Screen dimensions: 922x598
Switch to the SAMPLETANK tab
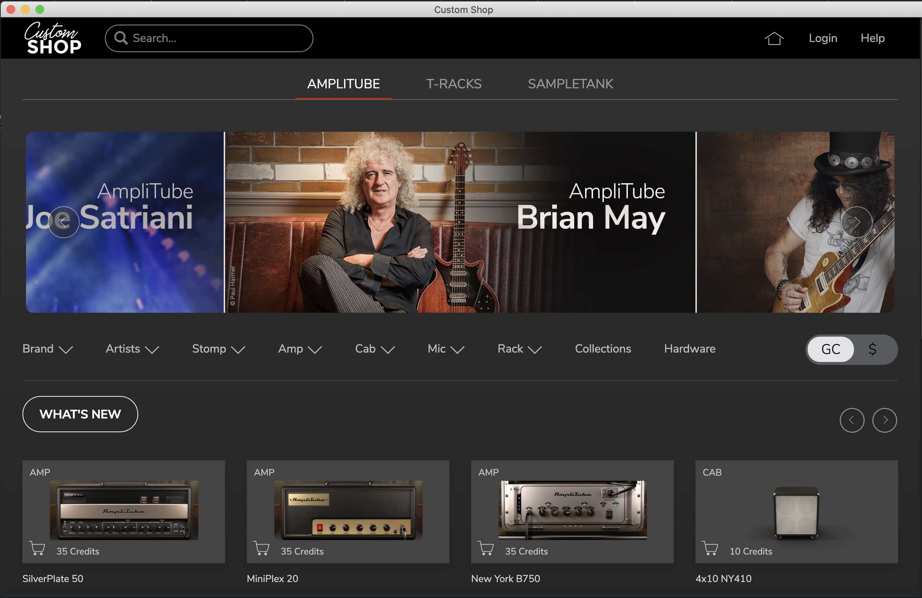(x=570, y=84)
